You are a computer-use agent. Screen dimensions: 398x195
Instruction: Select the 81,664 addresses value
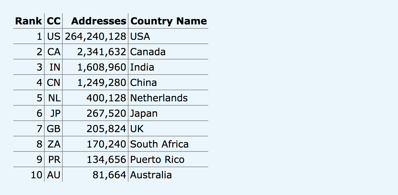pyautogui.click(x=109, y=175)
